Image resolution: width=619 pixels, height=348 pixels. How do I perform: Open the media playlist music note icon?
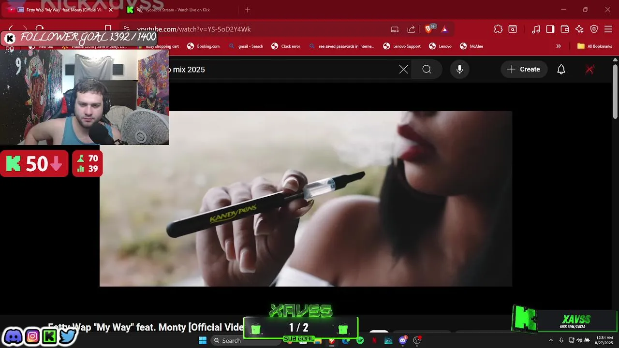(536, 29)
